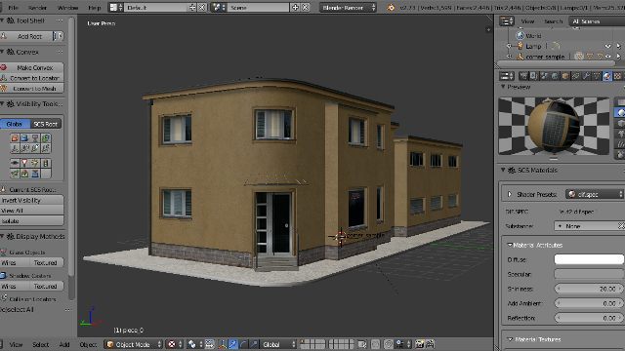Open the Texture properties tab icon
Viewport: 625px width, 351px height.
(617, 76)
